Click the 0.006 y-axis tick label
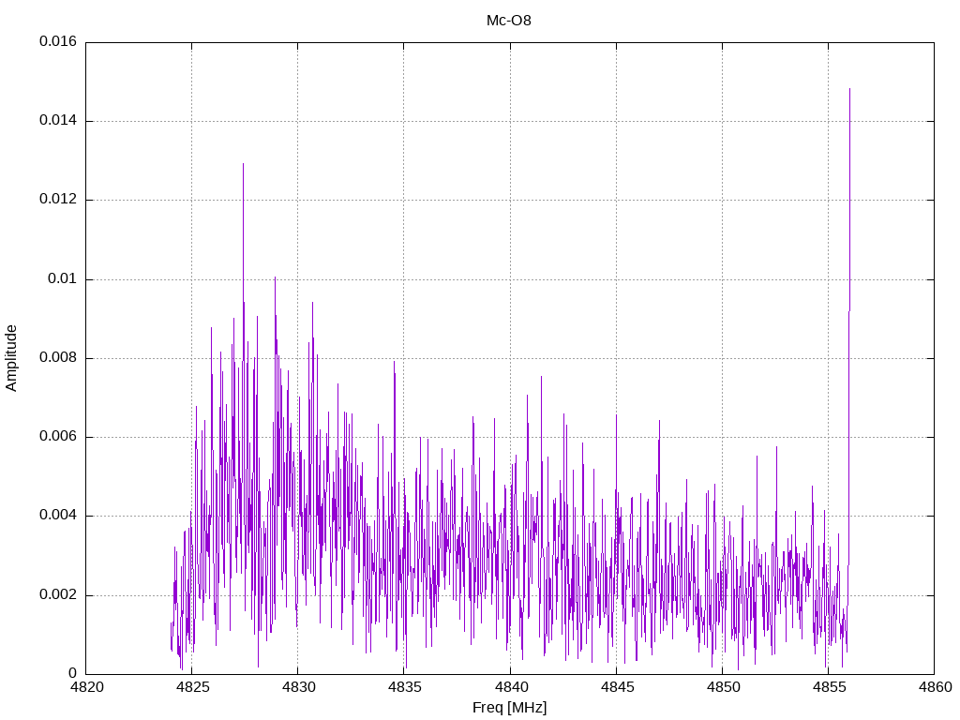The image size is (960, 720). (x=58, y=437)
